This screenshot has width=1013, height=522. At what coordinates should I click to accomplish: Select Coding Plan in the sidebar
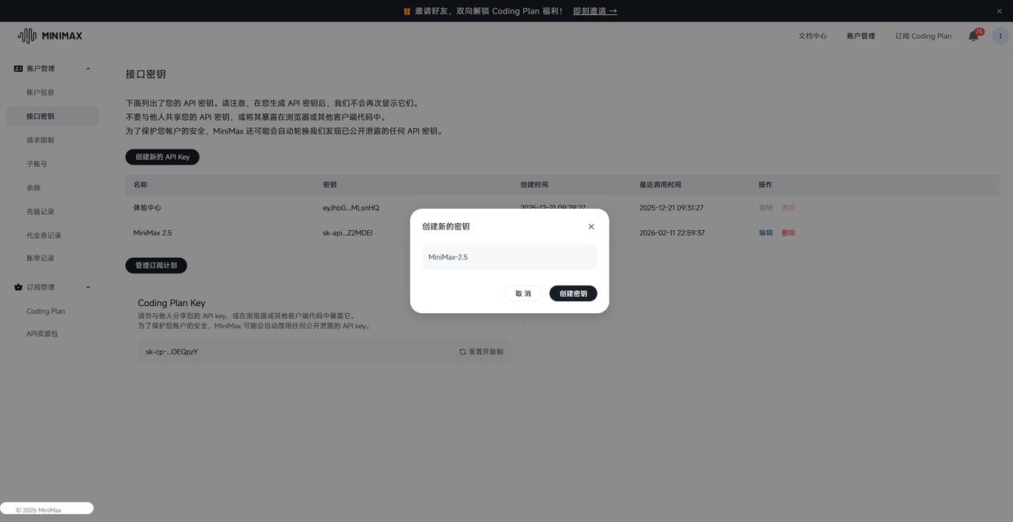(x=46, y=311)
